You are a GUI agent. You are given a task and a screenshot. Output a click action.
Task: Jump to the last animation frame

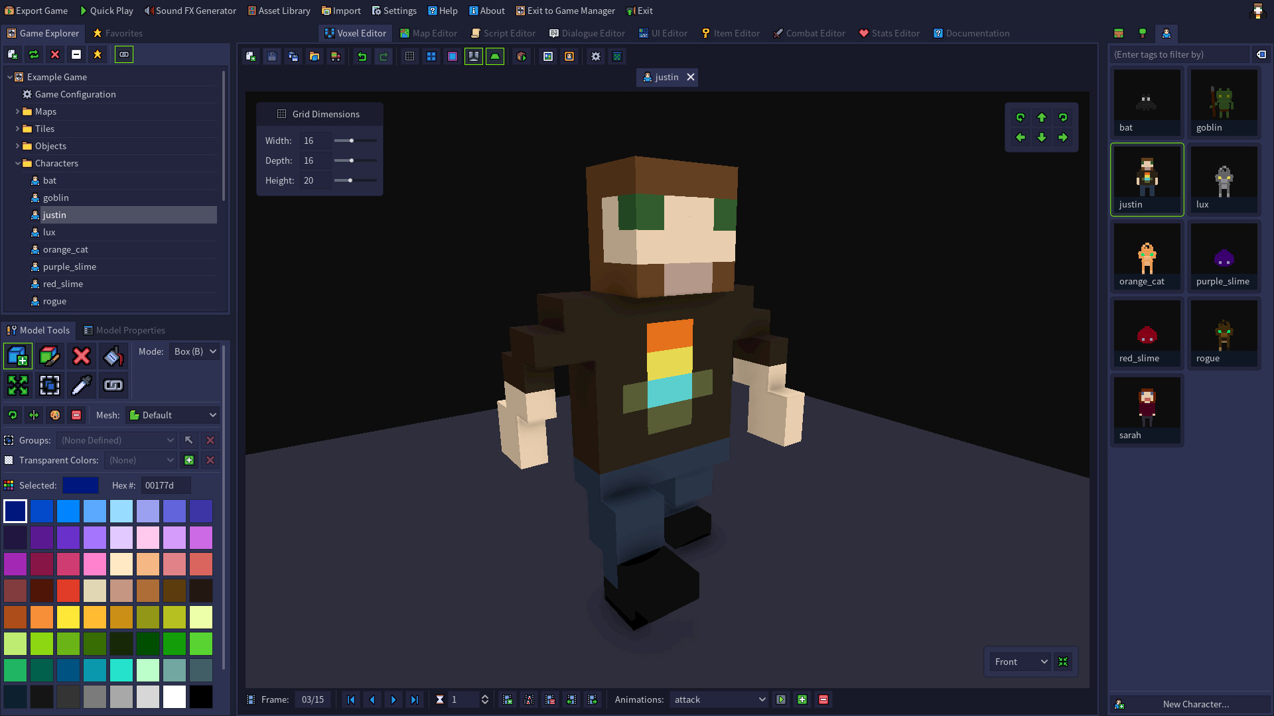[415, 699]
